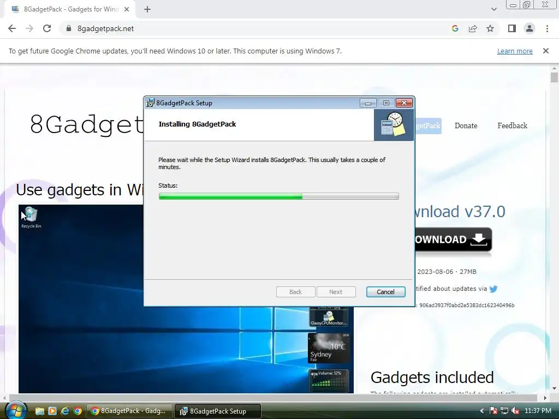Image resolution: width=559 pixels, height=419 pixels.
Task: Click the 11:37 PM clock
Action: click(x=538, y=411)
